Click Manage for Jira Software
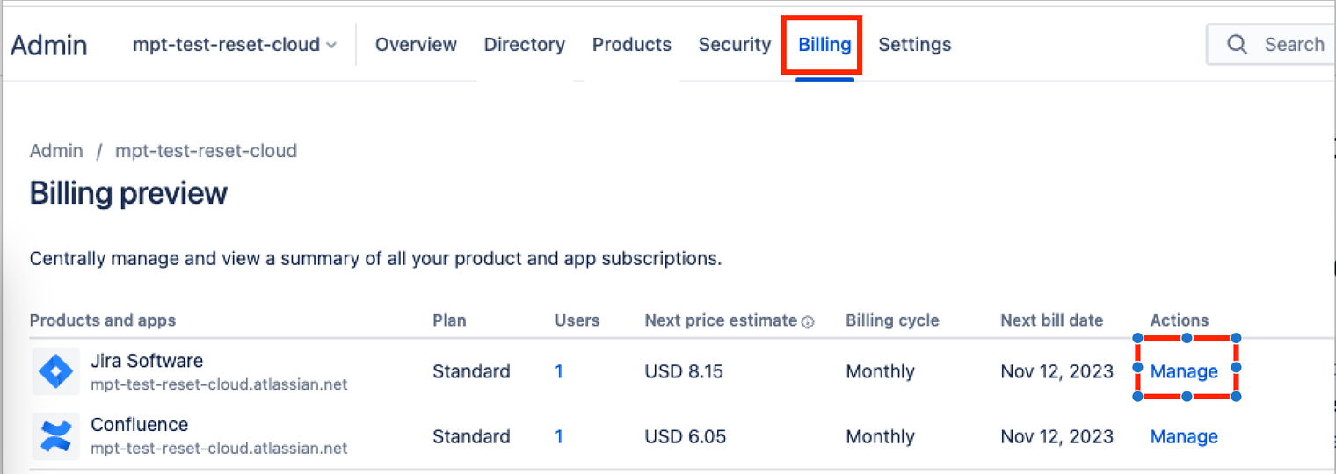 coord(1183,371)
